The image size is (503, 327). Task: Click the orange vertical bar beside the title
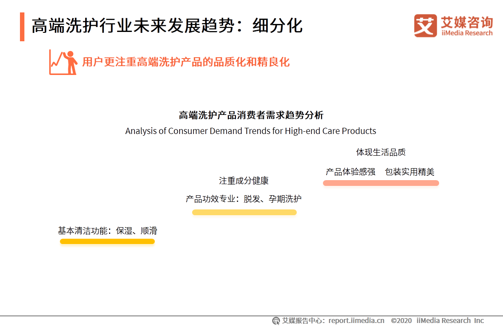[x=21, y=27]
